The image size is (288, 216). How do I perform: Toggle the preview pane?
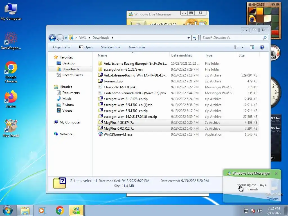click(x=252, y=47)
